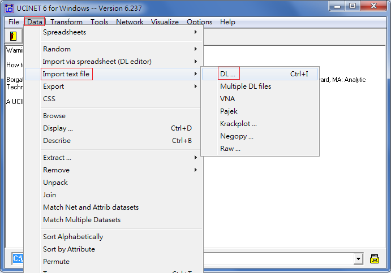Viewport: 391px width, 273px height.
Task: Open the Tools menu
Action: 99,22
